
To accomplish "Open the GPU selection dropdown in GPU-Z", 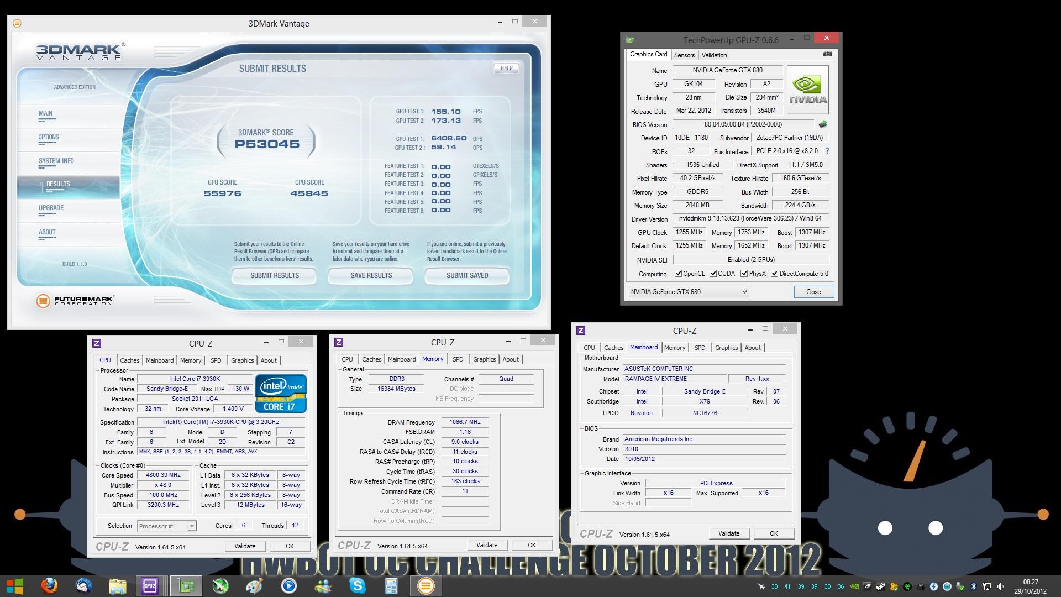I will (689, 292).
